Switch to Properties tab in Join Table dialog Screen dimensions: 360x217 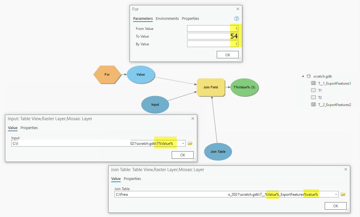[x=132, y=179]
